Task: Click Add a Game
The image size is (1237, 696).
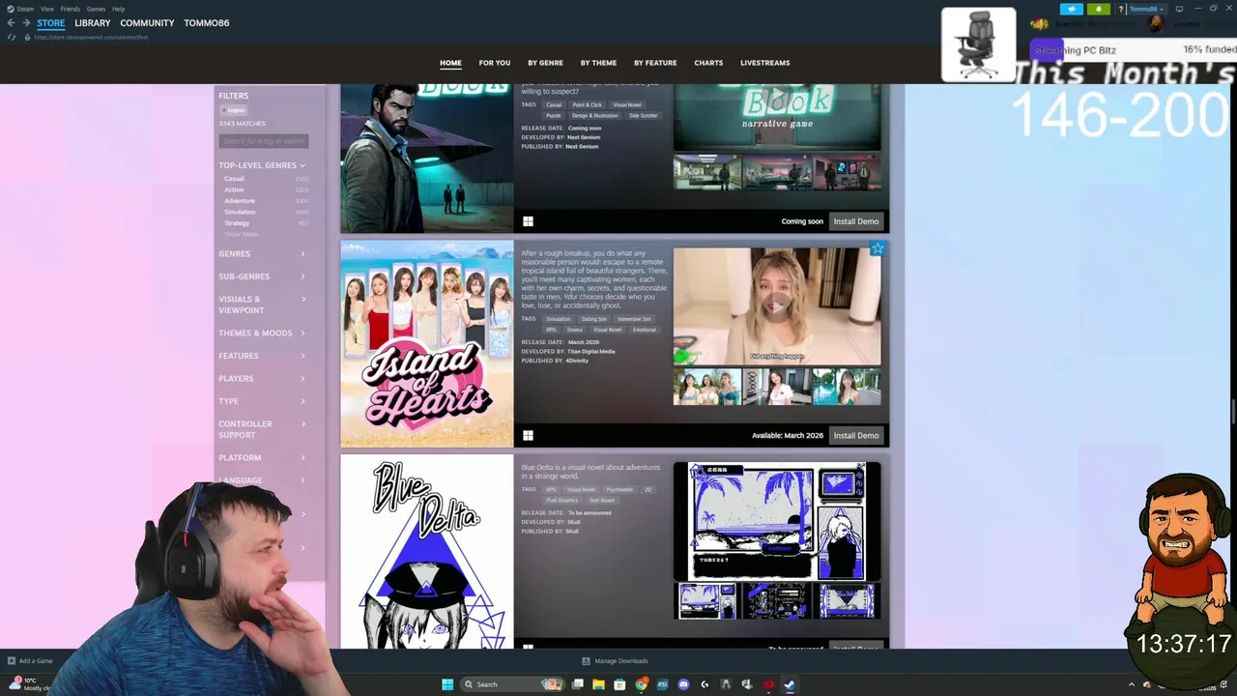Action: tap(30, 661)
